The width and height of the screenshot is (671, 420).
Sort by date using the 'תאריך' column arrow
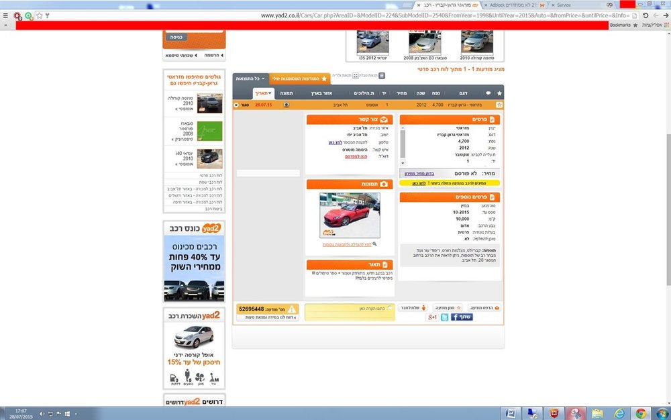pos(264,93)
